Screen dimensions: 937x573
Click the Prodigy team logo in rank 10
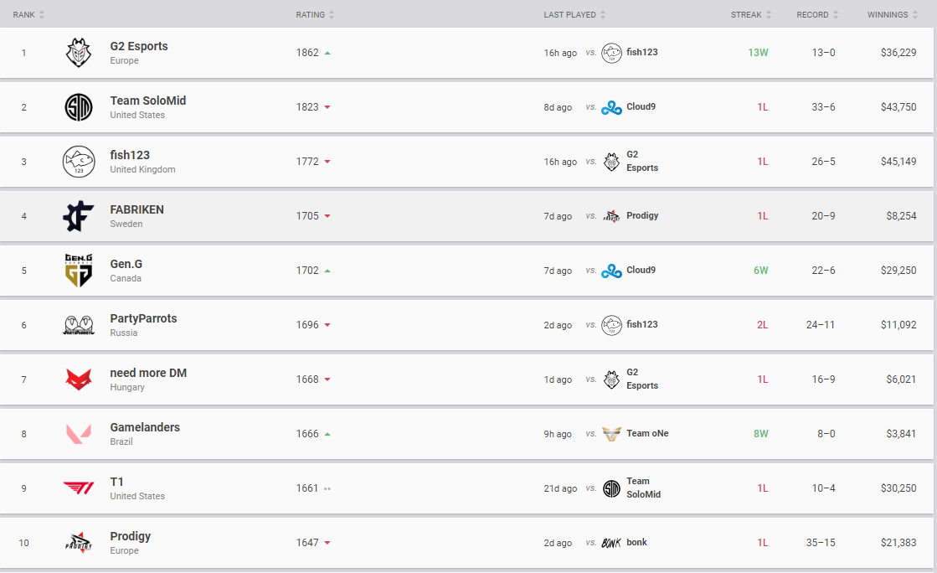coord(78,543)
